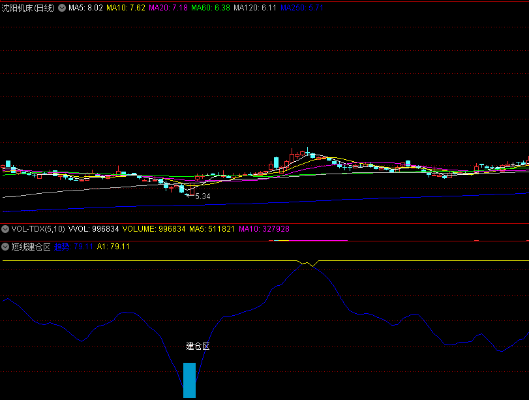The height and width of the screenshot is (400, 529).
Task: Click the MA60: 6.38 moving average label
Action: pos(211,8)
